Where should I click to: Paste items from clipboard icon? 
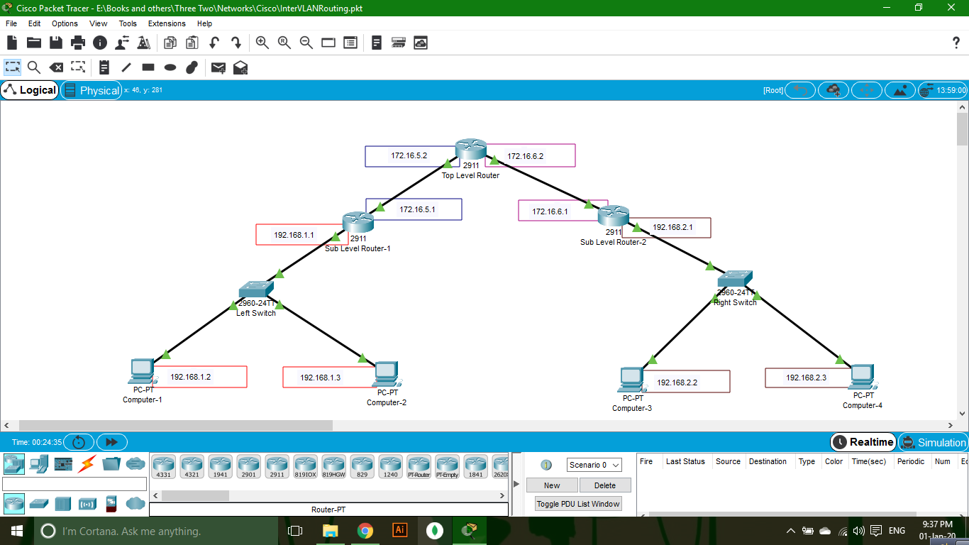(192, 43)
